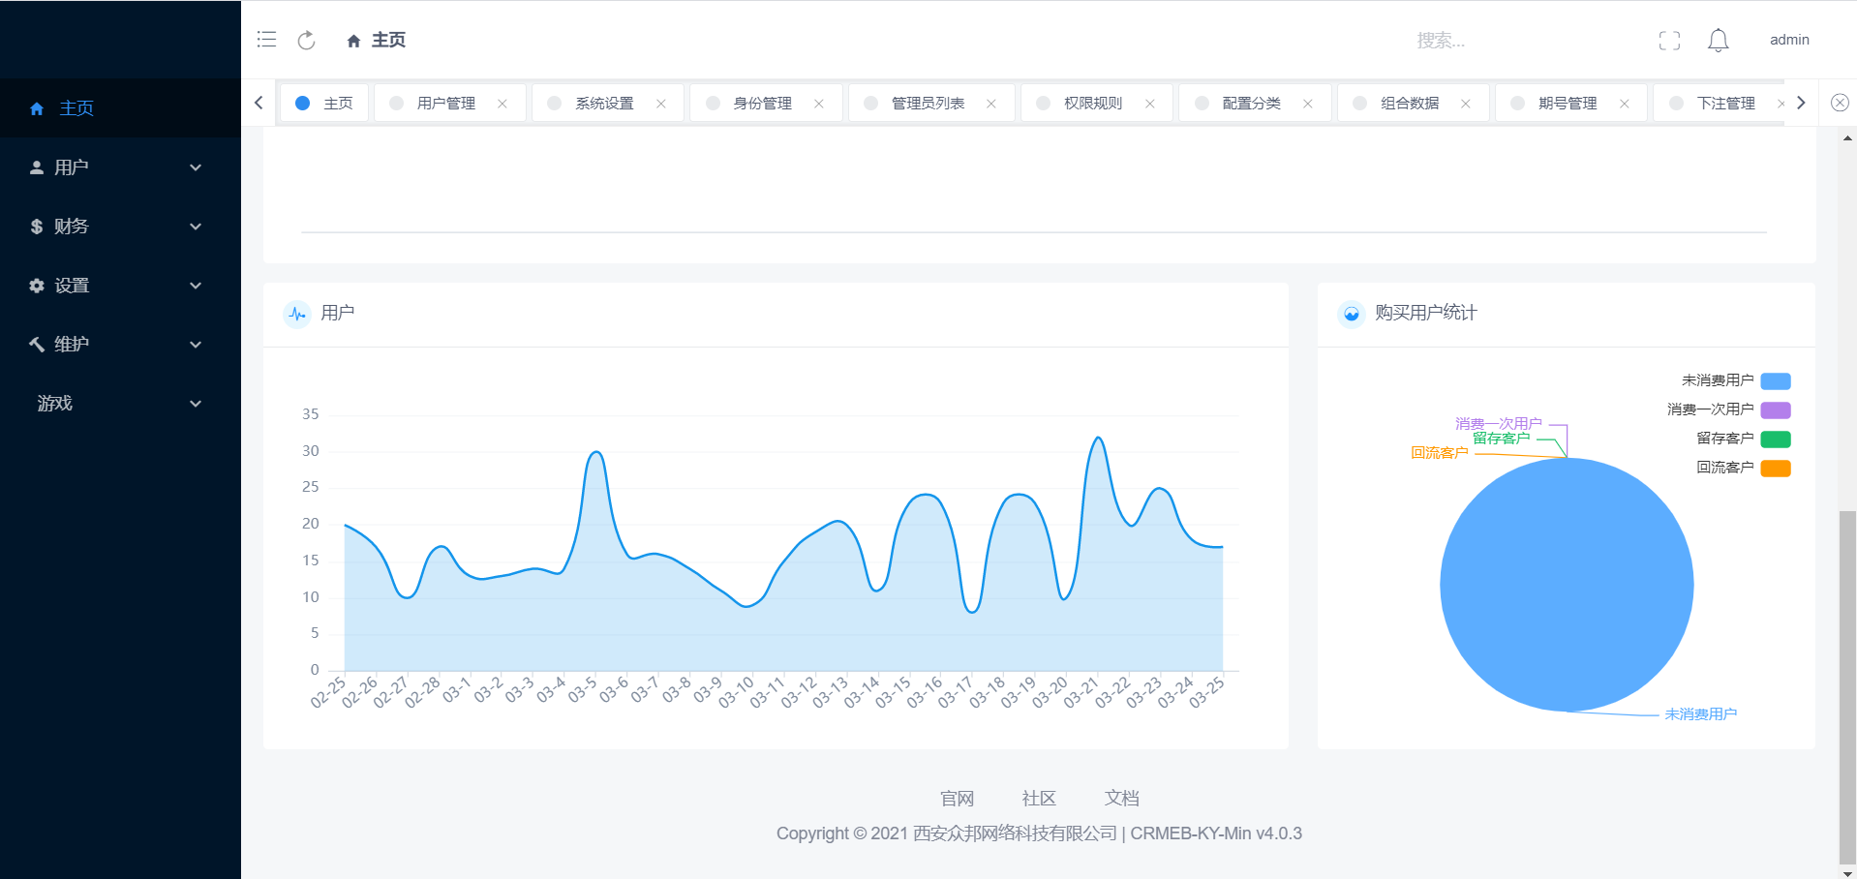1857x879 pixels.
Task: Open the 官网 footer link
Action: point(957,799)
